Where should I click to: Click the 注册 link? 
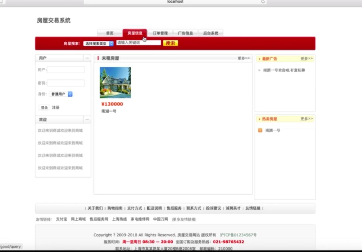(x=56, y=107)
